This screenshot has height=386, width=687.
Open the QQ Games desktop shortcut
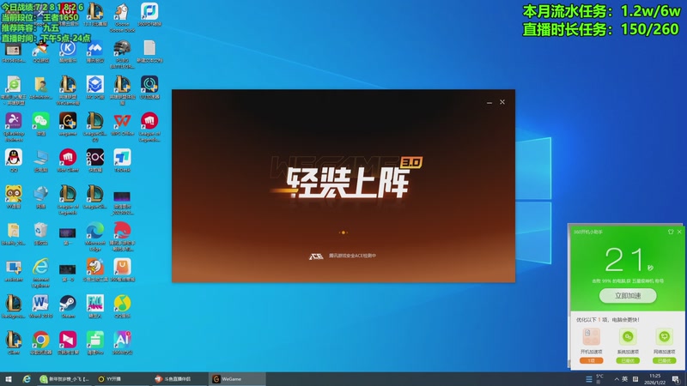point(40,51)
